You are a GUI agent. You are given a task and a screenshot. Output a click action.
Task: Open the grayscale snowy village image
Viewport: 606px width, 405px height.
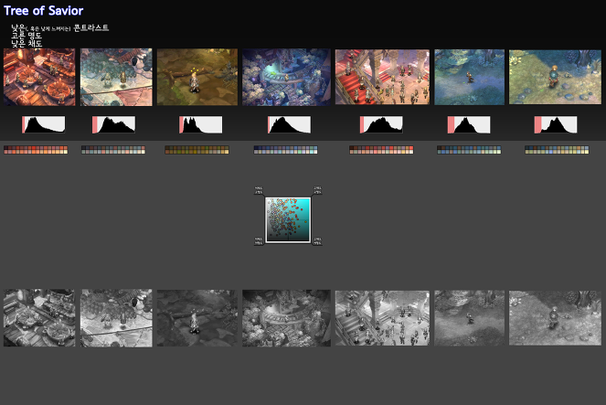click(x=116, y=317)
